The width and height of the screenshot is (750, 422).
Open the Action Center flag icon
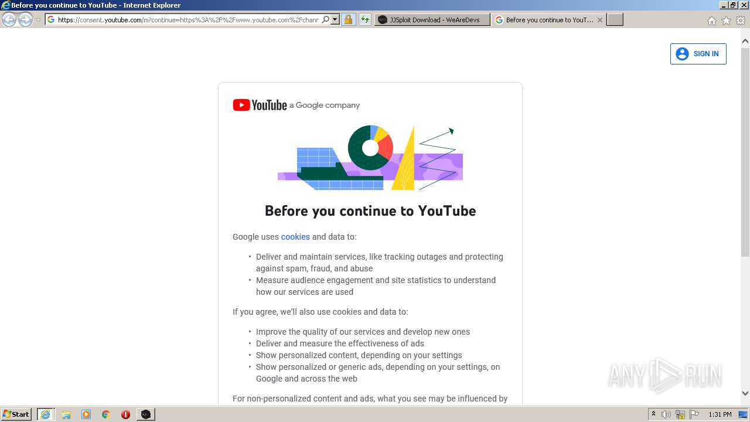(694, 414)
